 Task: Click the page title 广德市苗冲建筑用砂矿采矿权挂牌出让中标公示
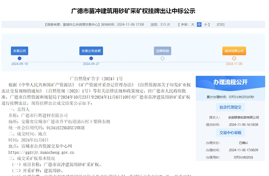[x=133, y=11]
